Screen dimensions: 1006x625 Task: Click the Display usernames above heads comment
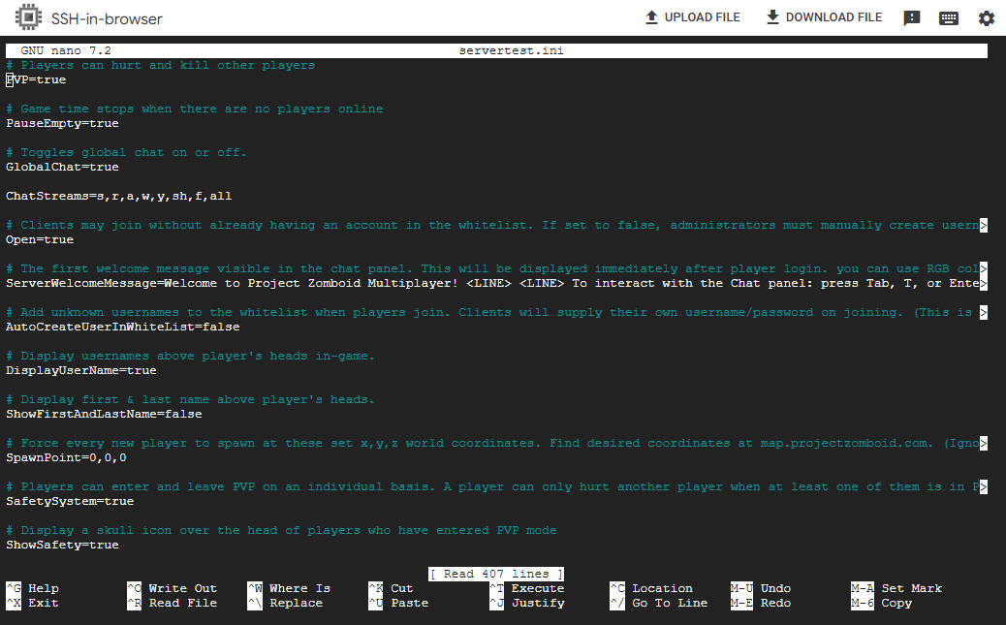(x=191, y=357)
